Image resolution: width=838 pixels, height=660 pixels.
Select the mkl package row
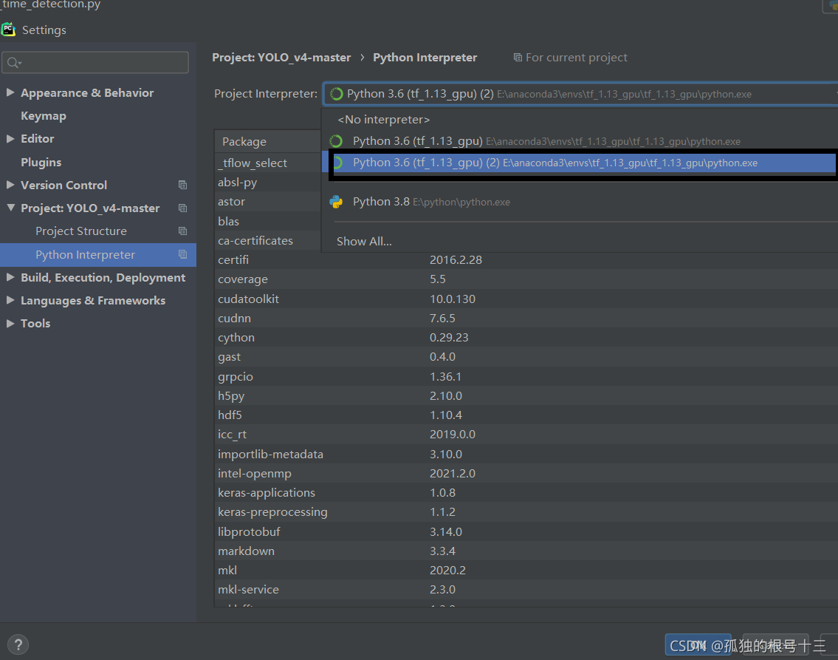tap(526, 570)
